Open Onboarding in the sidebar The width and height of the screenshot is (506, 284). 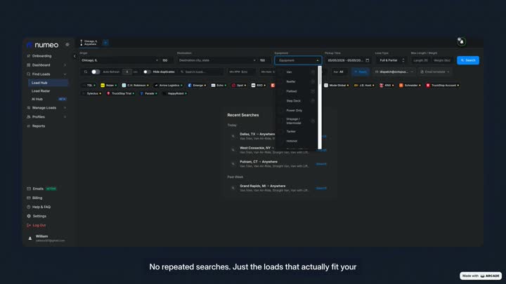click(41, 56)
